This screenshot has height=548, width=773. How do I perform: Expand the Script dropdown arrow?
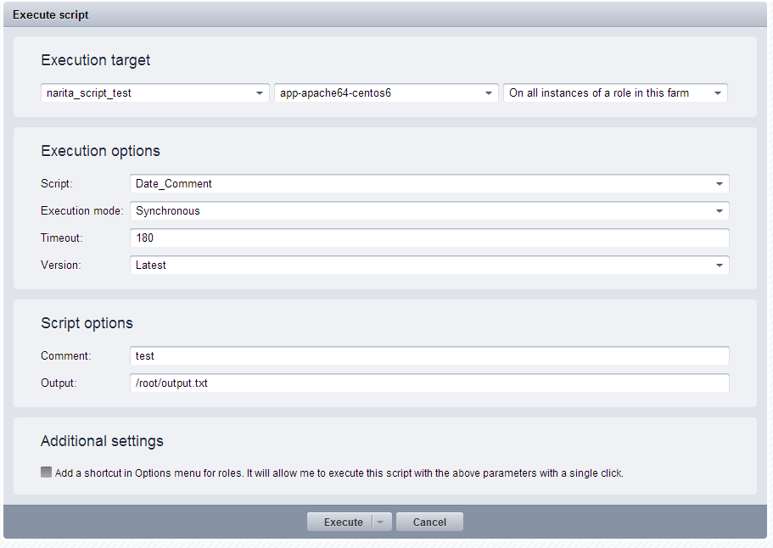(x=720, y=184)
